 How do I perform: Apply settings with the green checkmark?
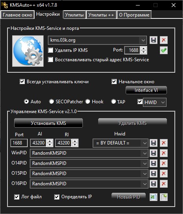click(x=164, y=50)
